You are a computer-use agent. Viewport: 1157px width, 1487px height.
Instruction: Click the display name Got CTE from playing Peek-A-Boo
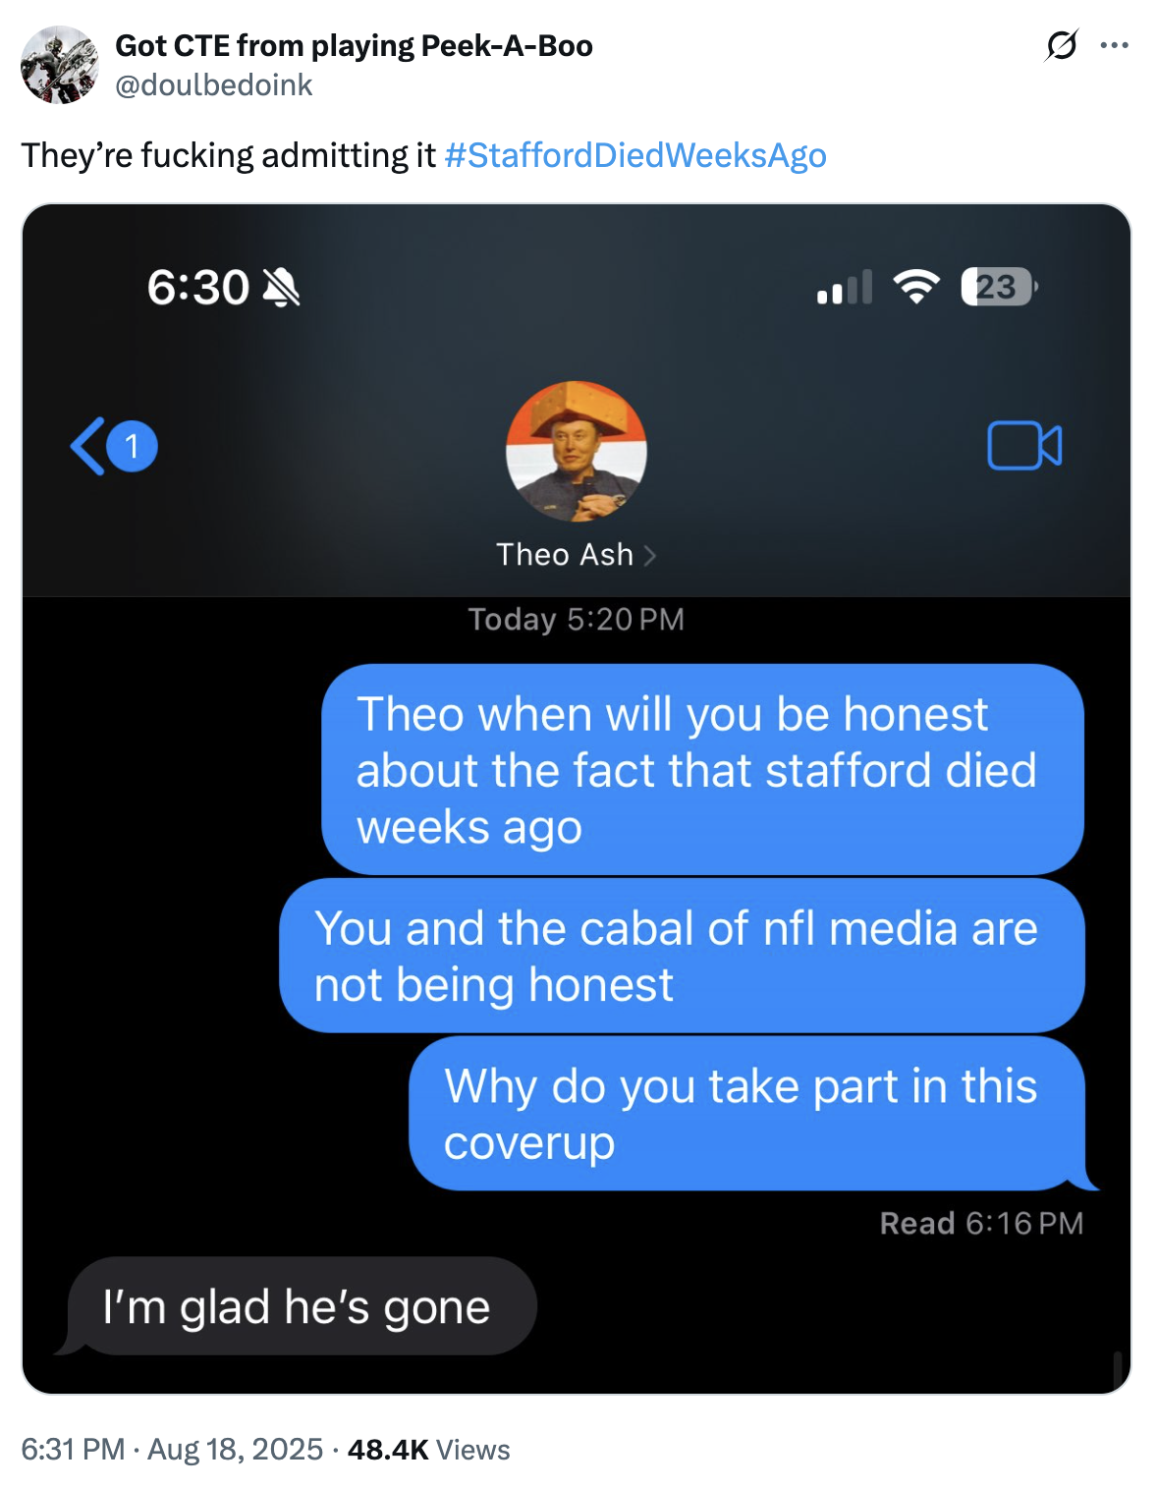coord(354,45)
